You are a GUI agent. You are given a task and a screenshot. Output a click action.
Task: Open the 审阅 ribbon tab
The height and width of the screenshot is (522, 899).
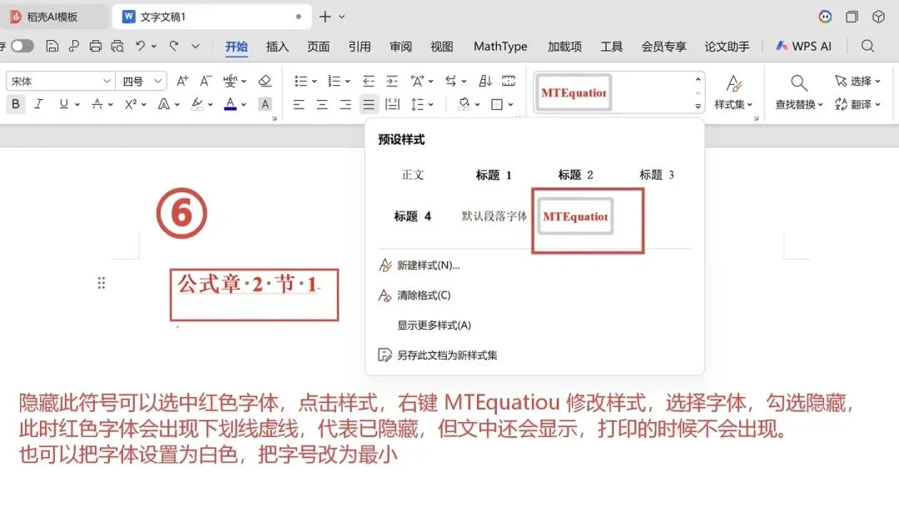pyautogui.click(x=400, y=47)
